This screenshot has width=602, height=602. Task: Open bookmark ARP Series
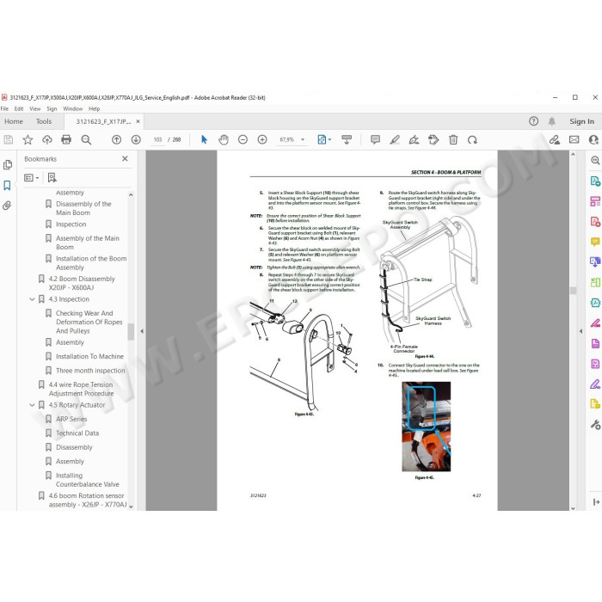(x=71, y=419)
